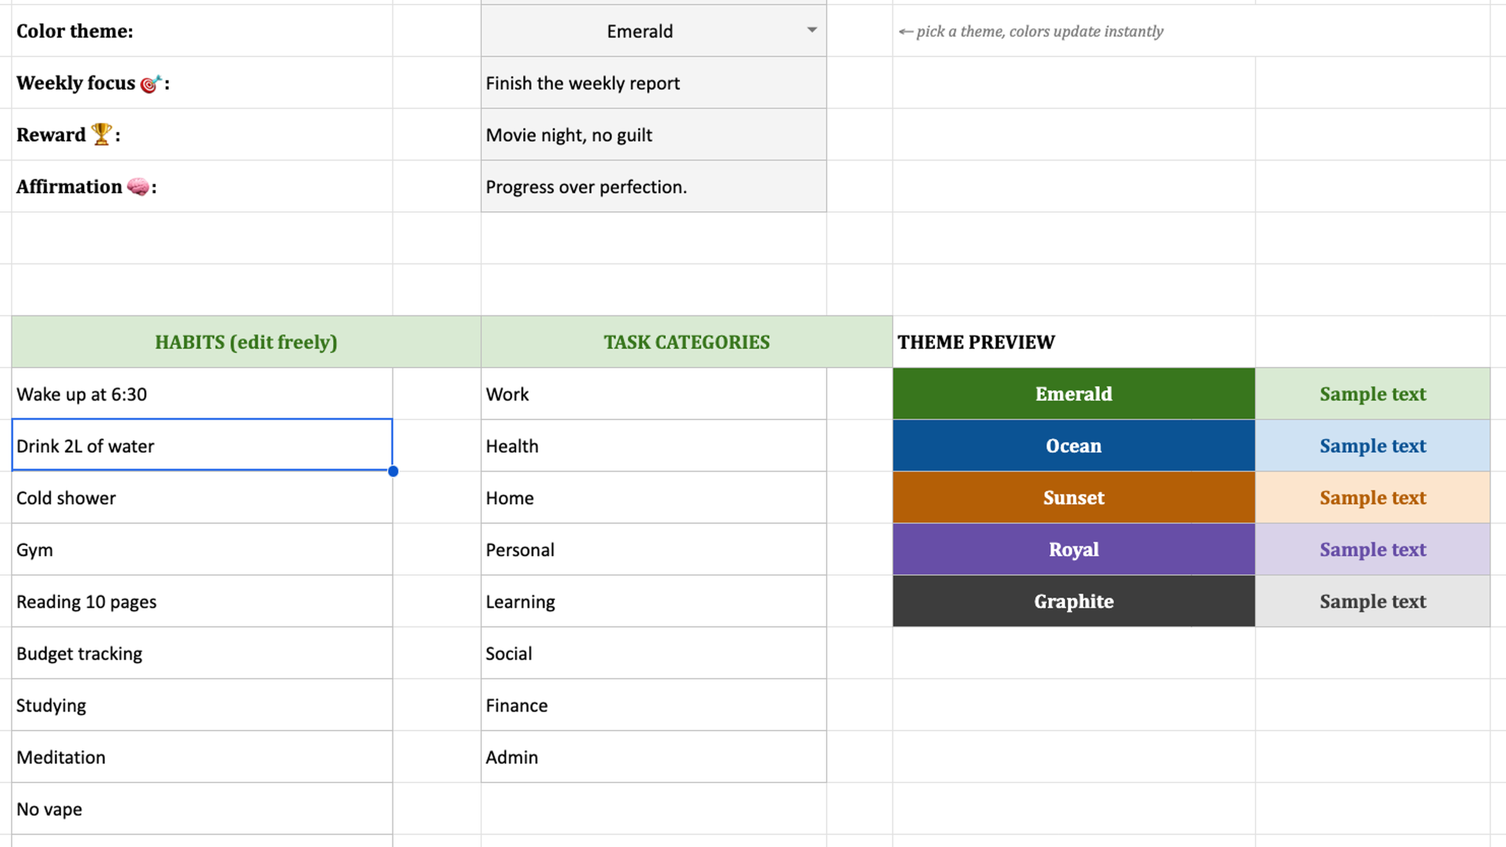Click Sunset's orange 'Sample text' cell
This screenshot has width=1506, height=847.
point(1372,497)
